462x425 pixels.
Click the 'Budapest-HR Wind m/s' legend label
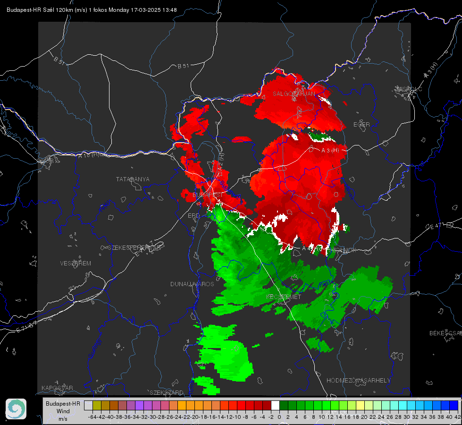tap(63, 411)
